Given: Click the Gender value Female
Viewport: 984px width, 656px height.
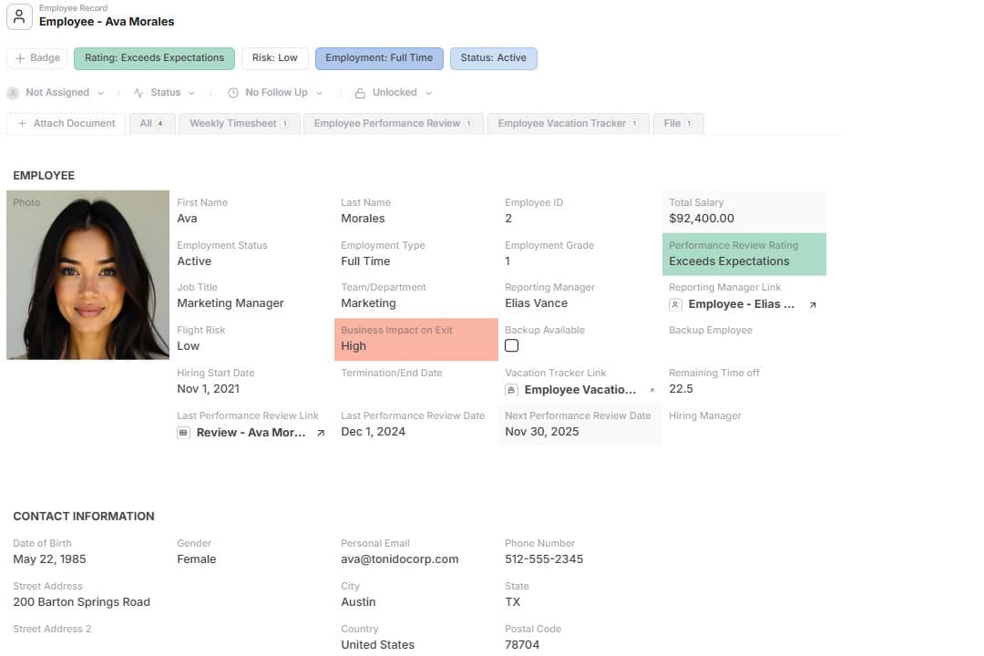Looking at the screenshot, I should pos(197,559).
